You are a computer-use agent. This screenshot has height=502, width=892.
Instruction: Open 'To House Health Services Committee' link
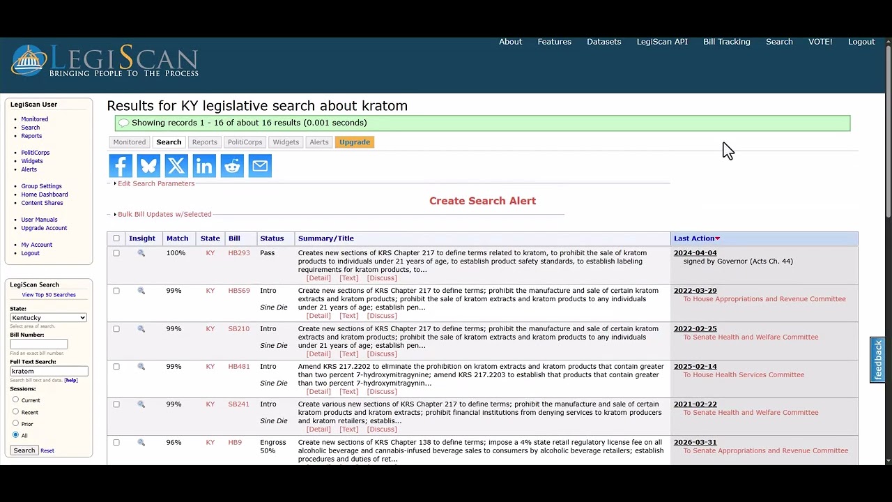pyautogui.click(x=744, y=375)
